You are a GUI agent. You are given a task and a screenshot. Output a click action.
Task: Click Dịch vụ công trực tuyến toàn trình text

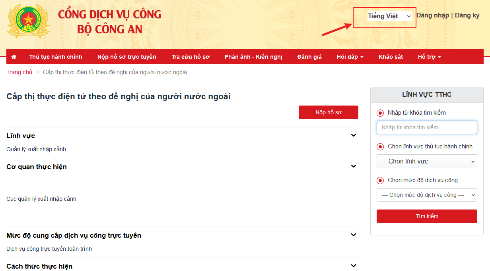pyautogui.click(x=49, y=249)
